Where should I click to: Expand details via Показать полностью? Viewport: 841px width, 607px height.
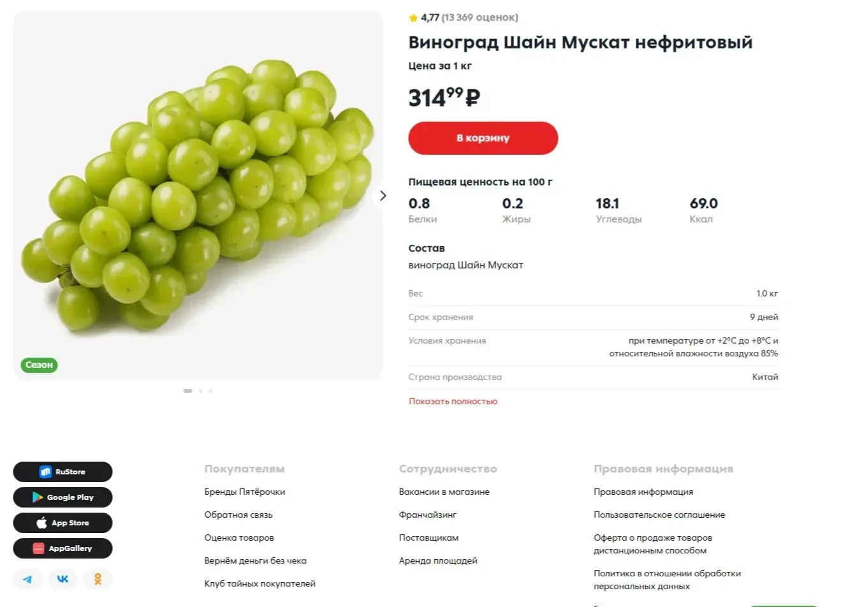(x=453, y=401)
